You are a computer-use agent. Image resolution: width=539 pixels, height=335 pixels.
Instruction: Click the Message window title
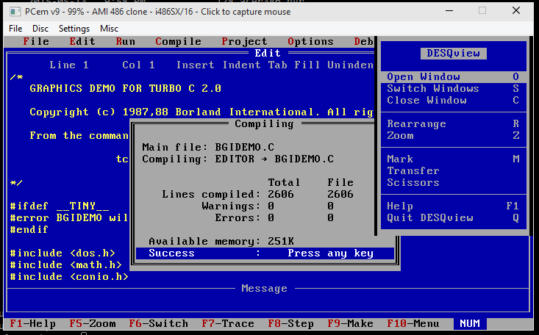pos(264,288)
